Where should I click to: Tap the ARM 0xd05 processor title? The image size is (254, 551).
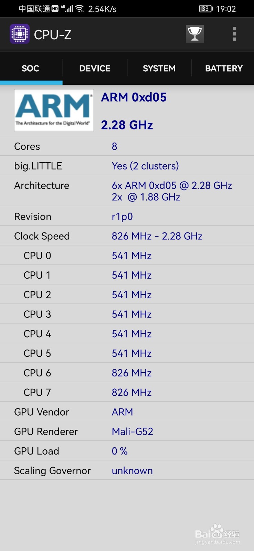134,97
